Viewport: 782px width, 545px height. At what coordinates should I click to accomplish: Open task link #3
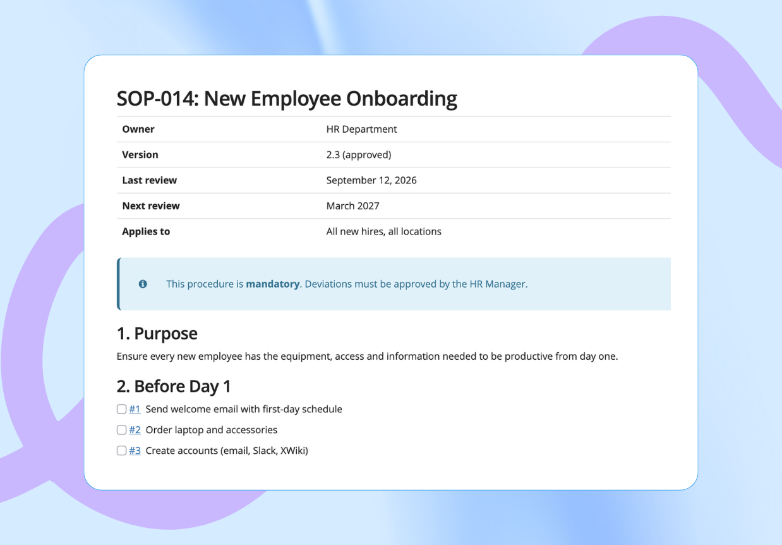coord(135,451)
